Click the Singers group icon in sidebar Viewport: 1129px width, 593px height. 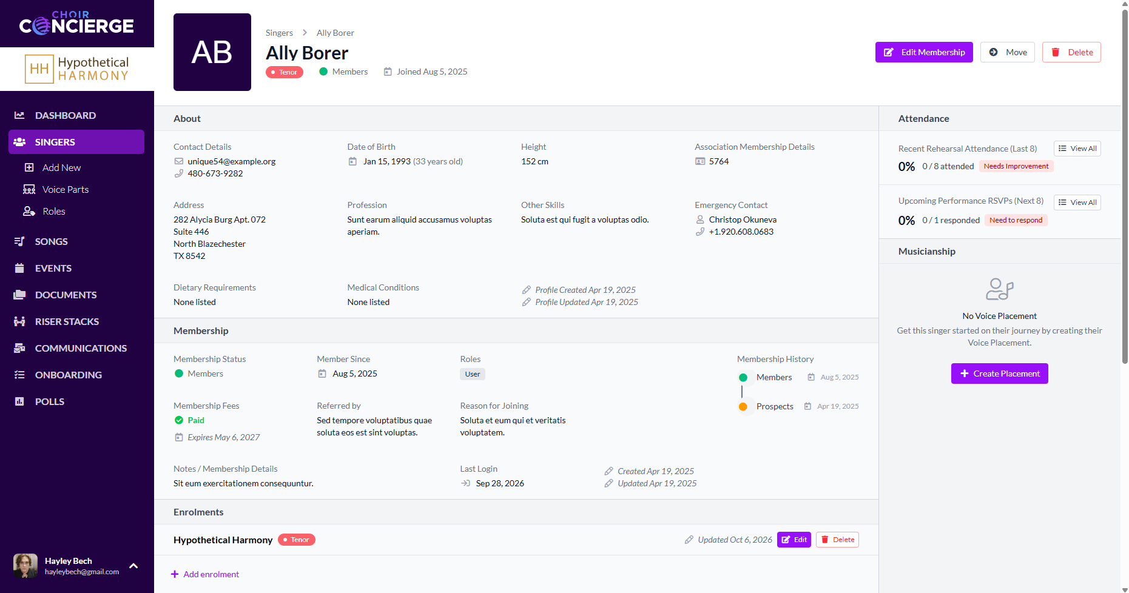[x=19, y=142]
